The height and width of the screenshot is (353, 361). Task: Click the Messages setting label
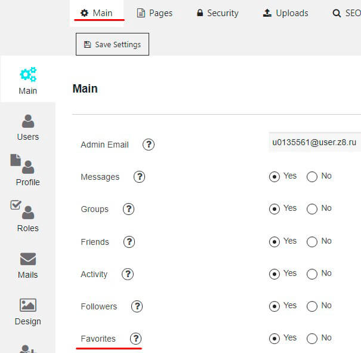pyautogui.click(x=100, y=177)
